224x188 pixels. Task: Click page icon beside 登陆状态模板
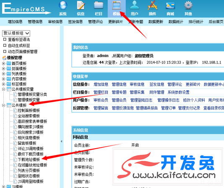coord(15,176)
